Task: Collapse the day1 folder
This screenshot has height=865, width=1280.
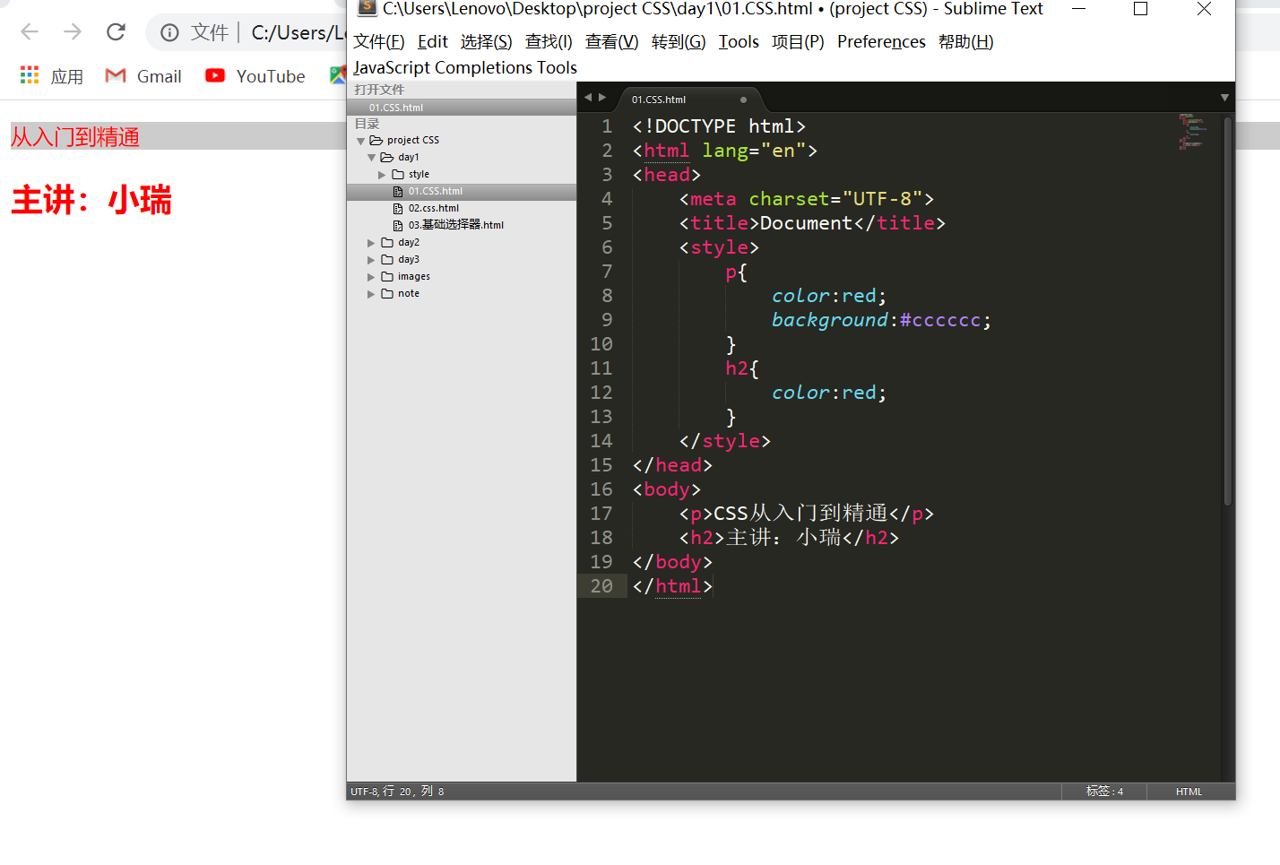Action: coord(371,158)
